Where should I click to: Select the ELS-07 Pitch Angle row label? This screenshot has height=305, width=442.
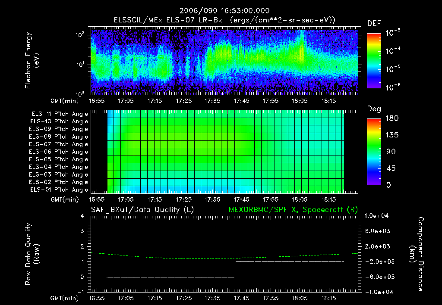(58, 144)
